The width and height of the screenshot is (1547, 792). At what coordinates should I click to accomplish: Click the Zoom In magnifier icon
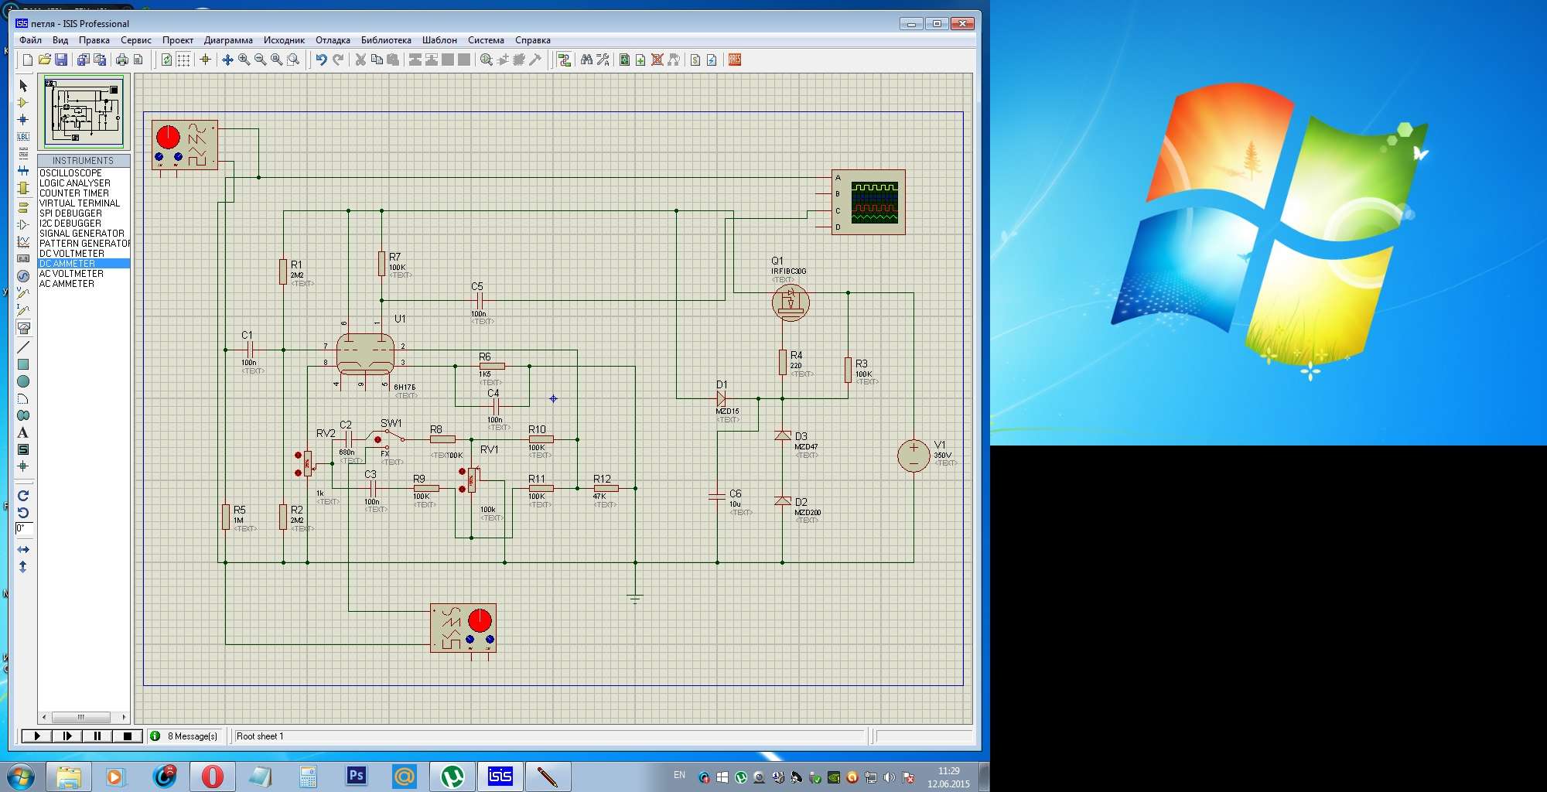(244, 60)
